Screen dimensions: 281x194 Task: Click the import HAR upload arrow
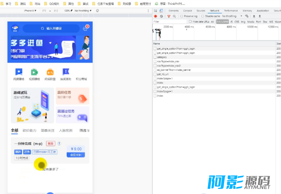[254, 16]
